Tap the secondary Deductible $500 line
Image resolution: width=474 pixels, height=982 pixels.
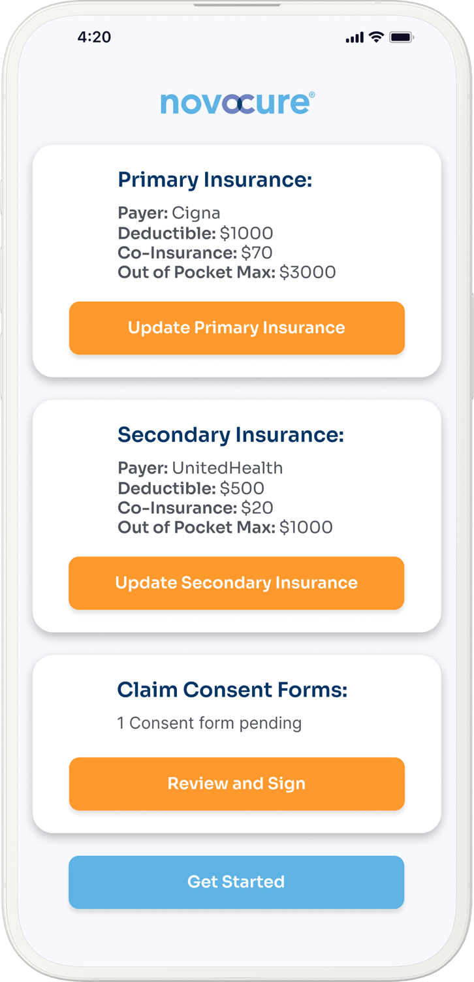click(x=191, y=488)
